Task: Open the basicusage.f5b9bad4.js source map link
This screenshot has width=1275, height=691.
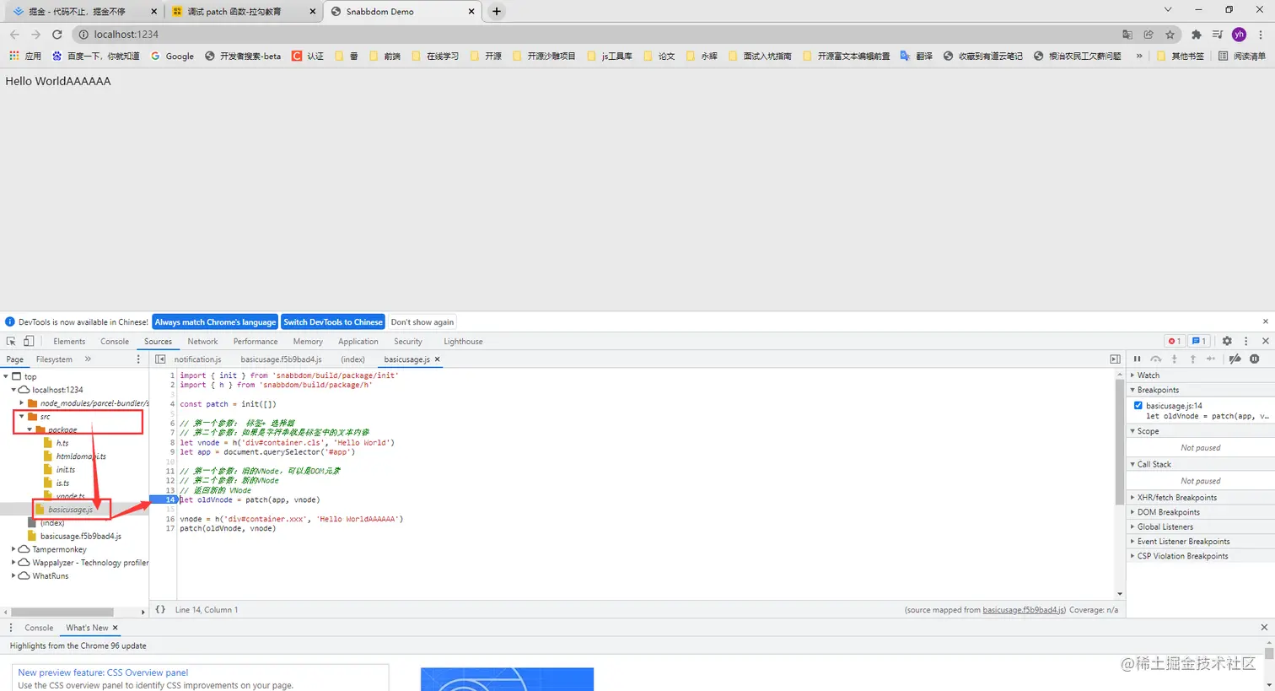Action: 1024,609
